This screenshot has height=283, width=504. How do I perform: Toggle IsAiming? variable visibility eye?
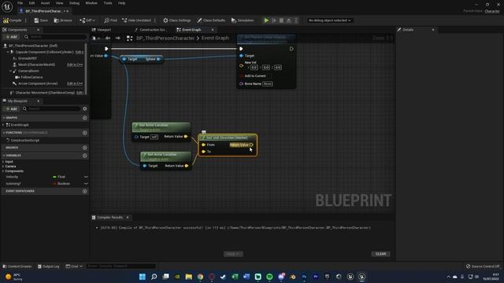[x=86, y=183]
